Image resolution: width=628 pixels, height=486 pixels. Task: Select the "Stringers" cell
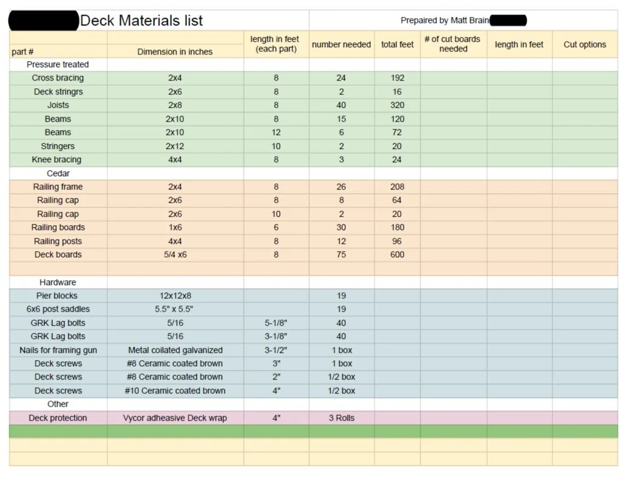click(57, 146)
